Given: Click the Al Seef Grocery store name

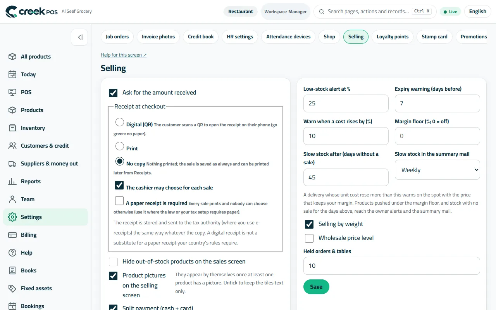Looking at the screenshot, I should coord(77,11).
